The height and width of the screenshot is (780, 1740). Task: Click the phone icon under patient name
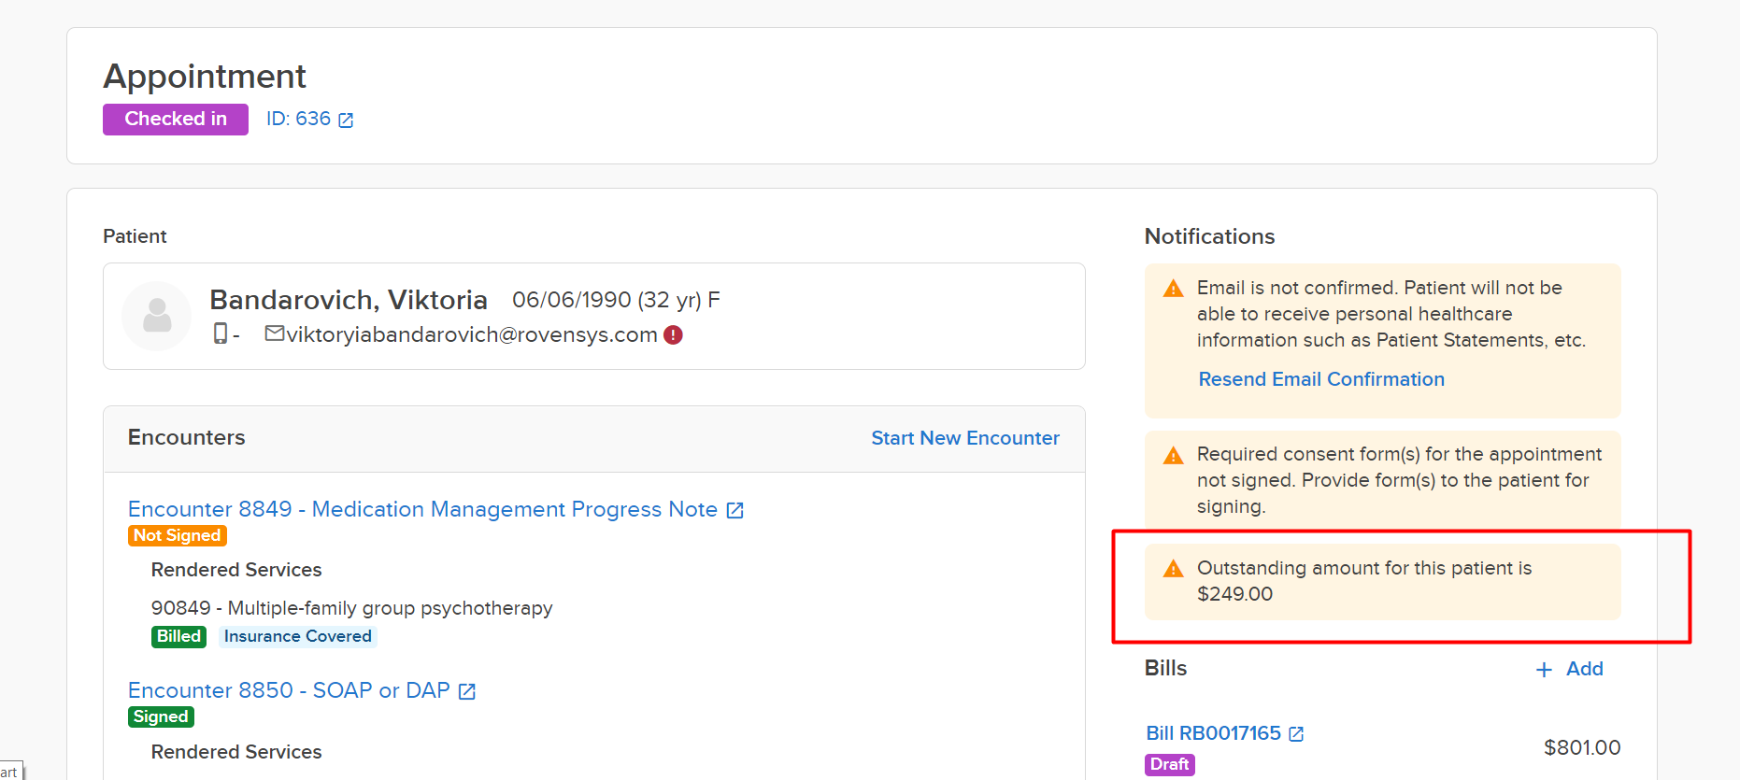[x=221, y=333]
